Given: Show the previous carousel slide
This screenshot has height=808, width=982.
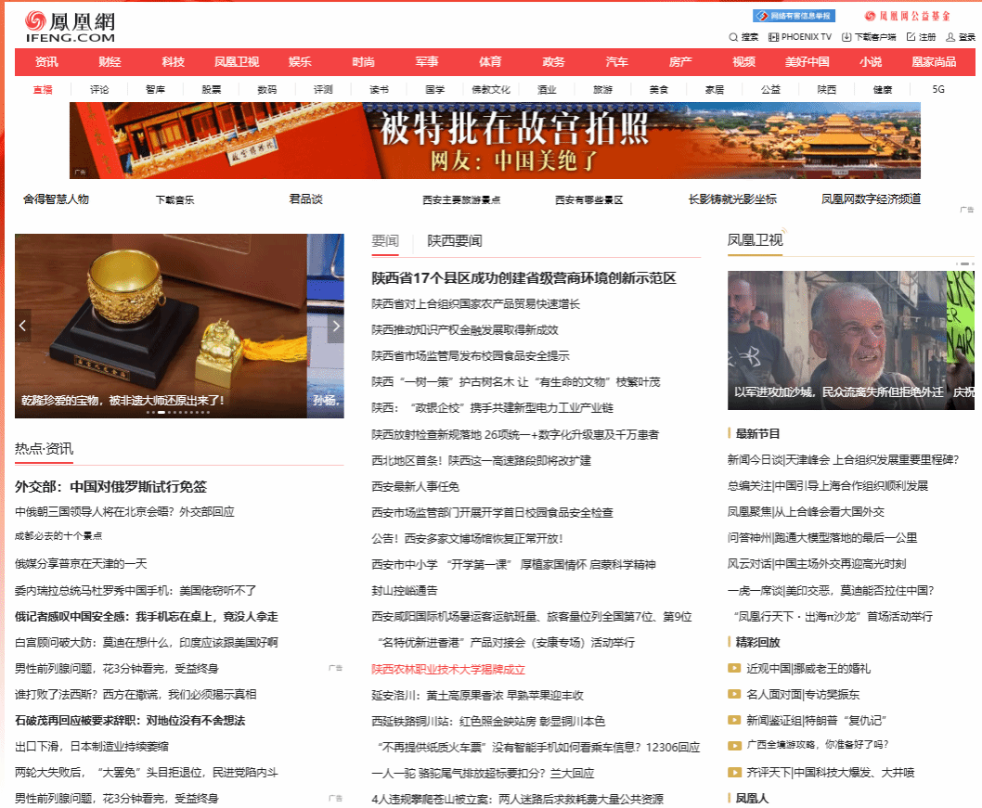Looking at the screenshot, I should 23,327.
